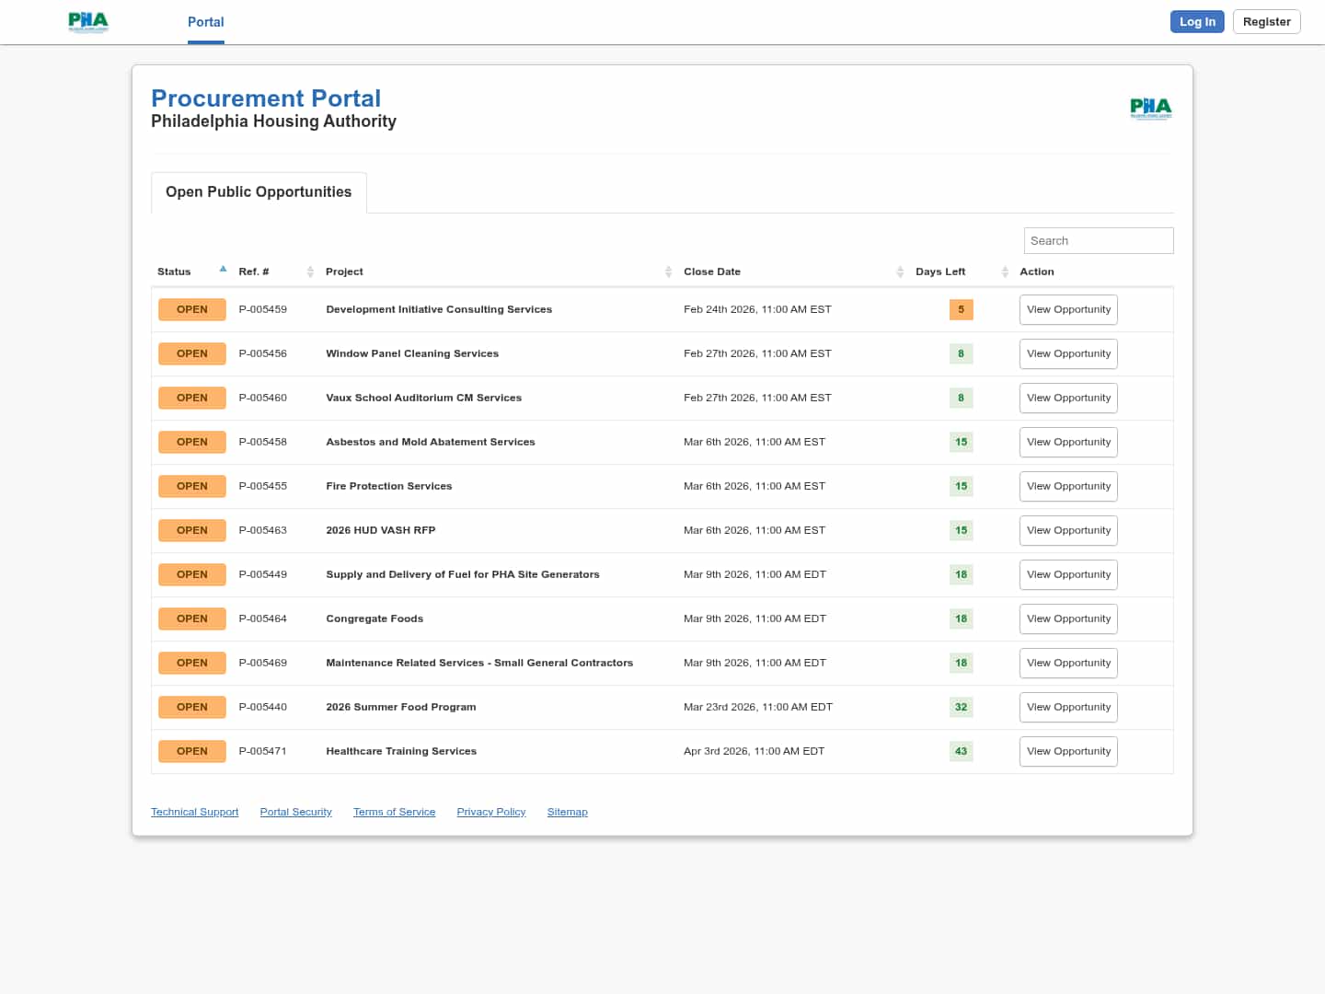
Task: Open the Portal navigation tab
Action: 205,22
